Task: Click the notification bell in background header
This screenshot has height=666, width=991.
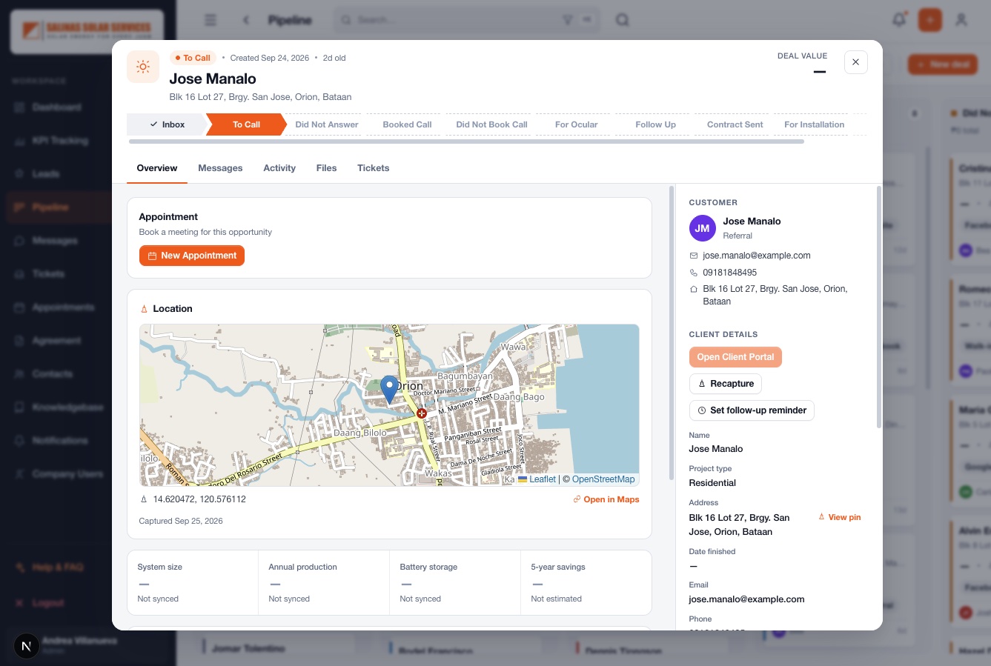Action: coord(899,20)
